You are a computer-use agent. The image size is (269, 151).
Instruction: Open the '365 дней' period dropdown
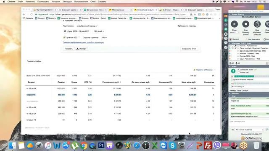(99, 31)
